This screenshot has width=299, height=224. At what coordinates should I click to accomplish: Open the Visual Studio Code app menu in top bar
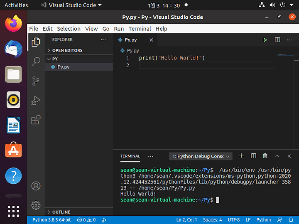(x=71, y=5)
